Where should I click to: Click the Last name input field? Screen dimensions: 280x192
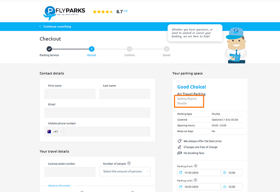pyautogui.click(x=125, y=94)
